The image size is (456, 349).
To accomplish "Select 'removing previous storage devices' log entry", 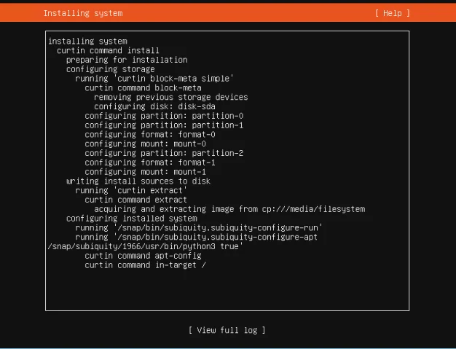I will [170, 97].
